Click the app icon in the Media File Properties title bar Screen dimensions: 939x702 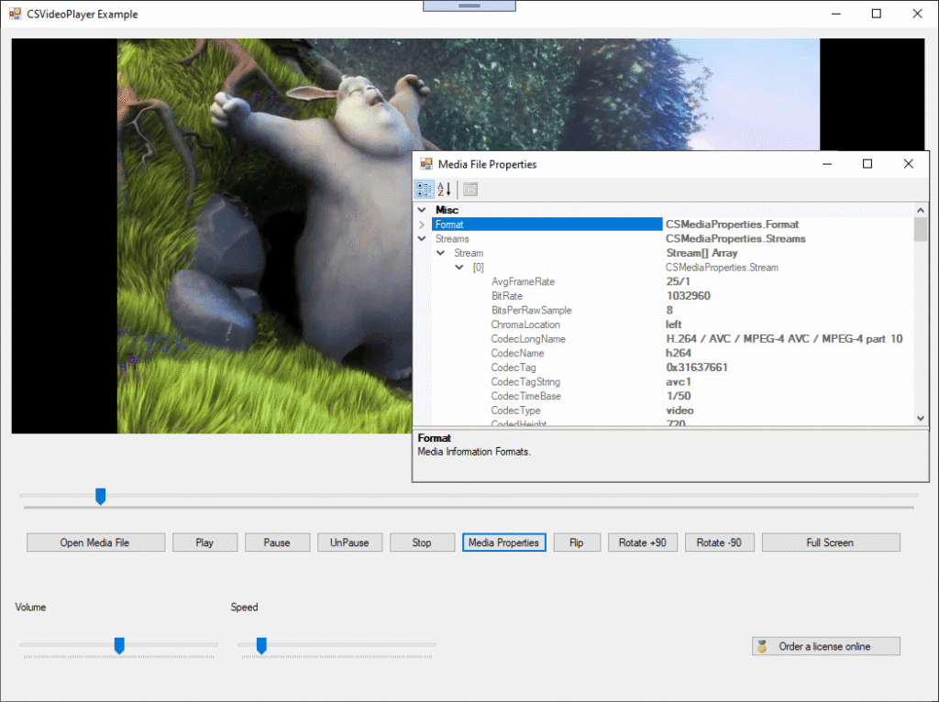pos(425,164)
